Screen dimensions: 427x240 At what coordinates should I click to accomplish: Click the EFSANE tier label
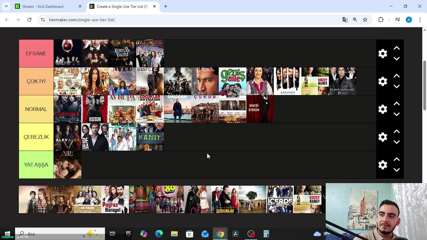click(x=36, y=54)
